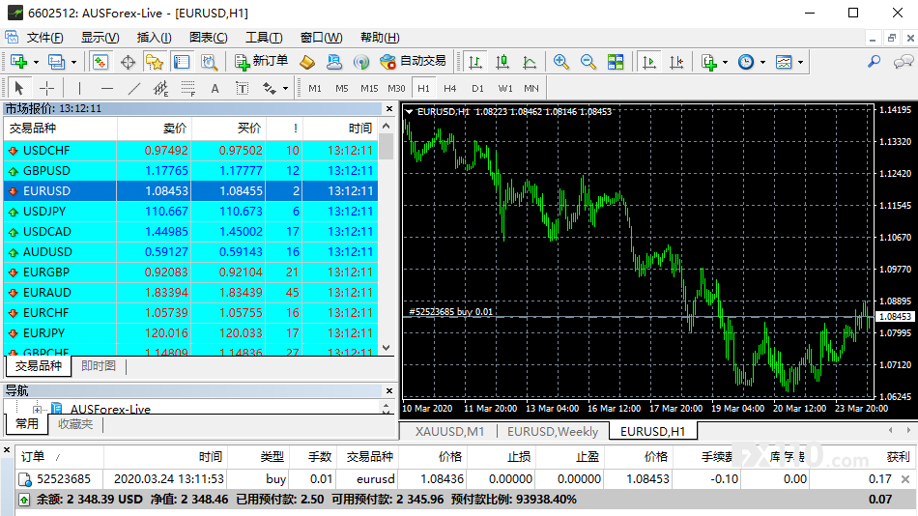The height and width of the screenshot is (516, 918).
Task: Click the 新订单 new order button
Action: (x=261, y=61)
